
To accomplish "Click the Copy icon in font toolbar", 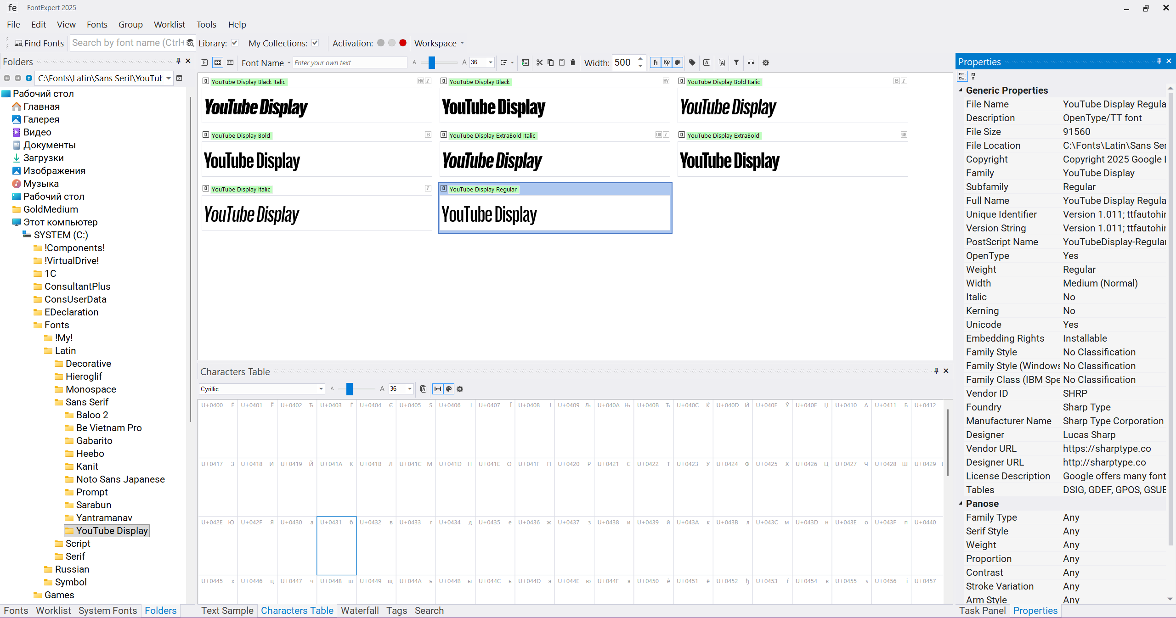I will click(x=550, y=62).
